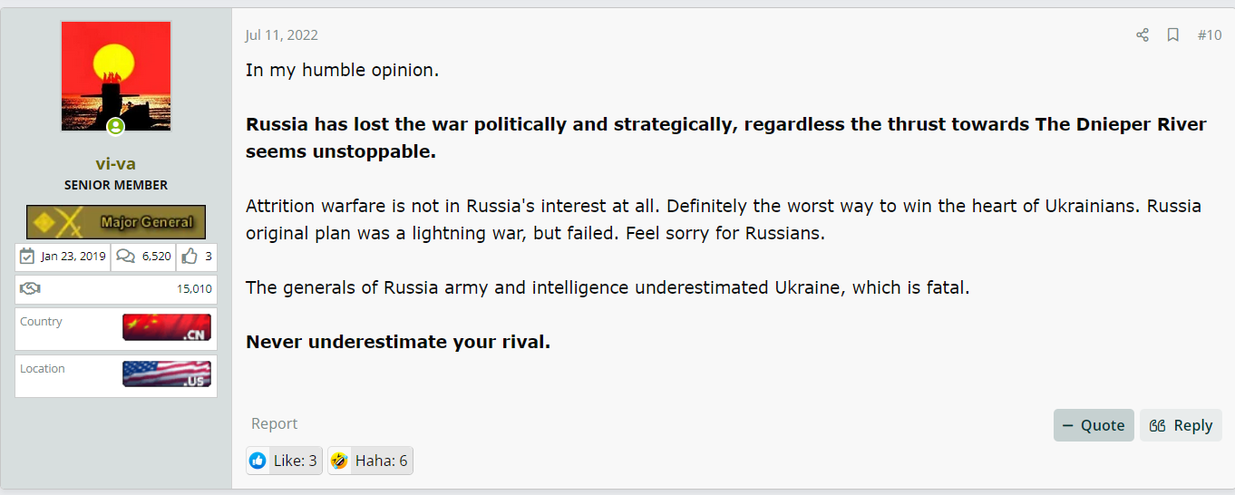Click the 15,010 points value
The height and width of the screenshot is (495, 1235).
coord(194,289)
